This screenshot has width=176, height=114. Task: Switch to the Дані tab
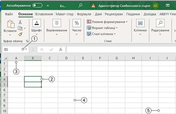[99, 14]
